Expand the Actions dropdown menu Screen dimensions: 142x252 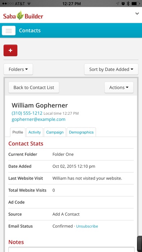119,87
